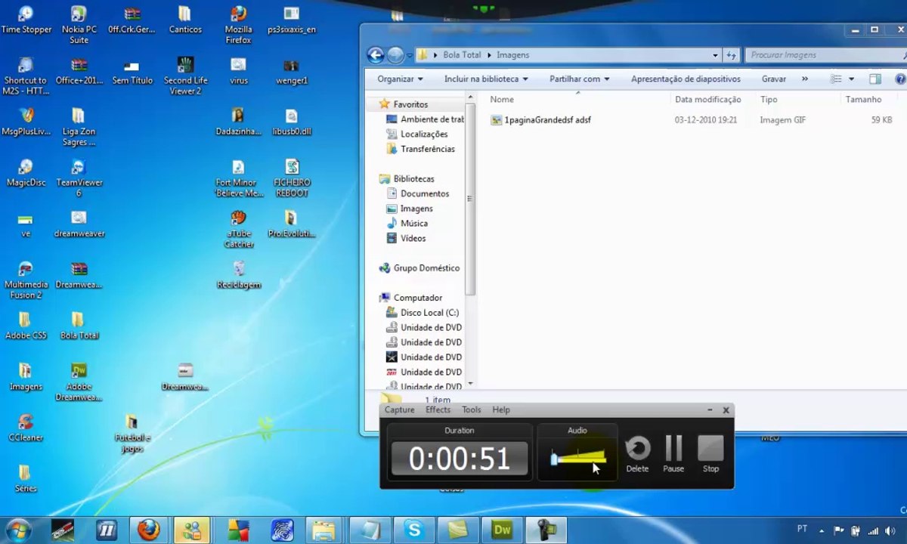Select aTube Catcher desktop icon
907x544 pixels.
(x=238, y=228)
